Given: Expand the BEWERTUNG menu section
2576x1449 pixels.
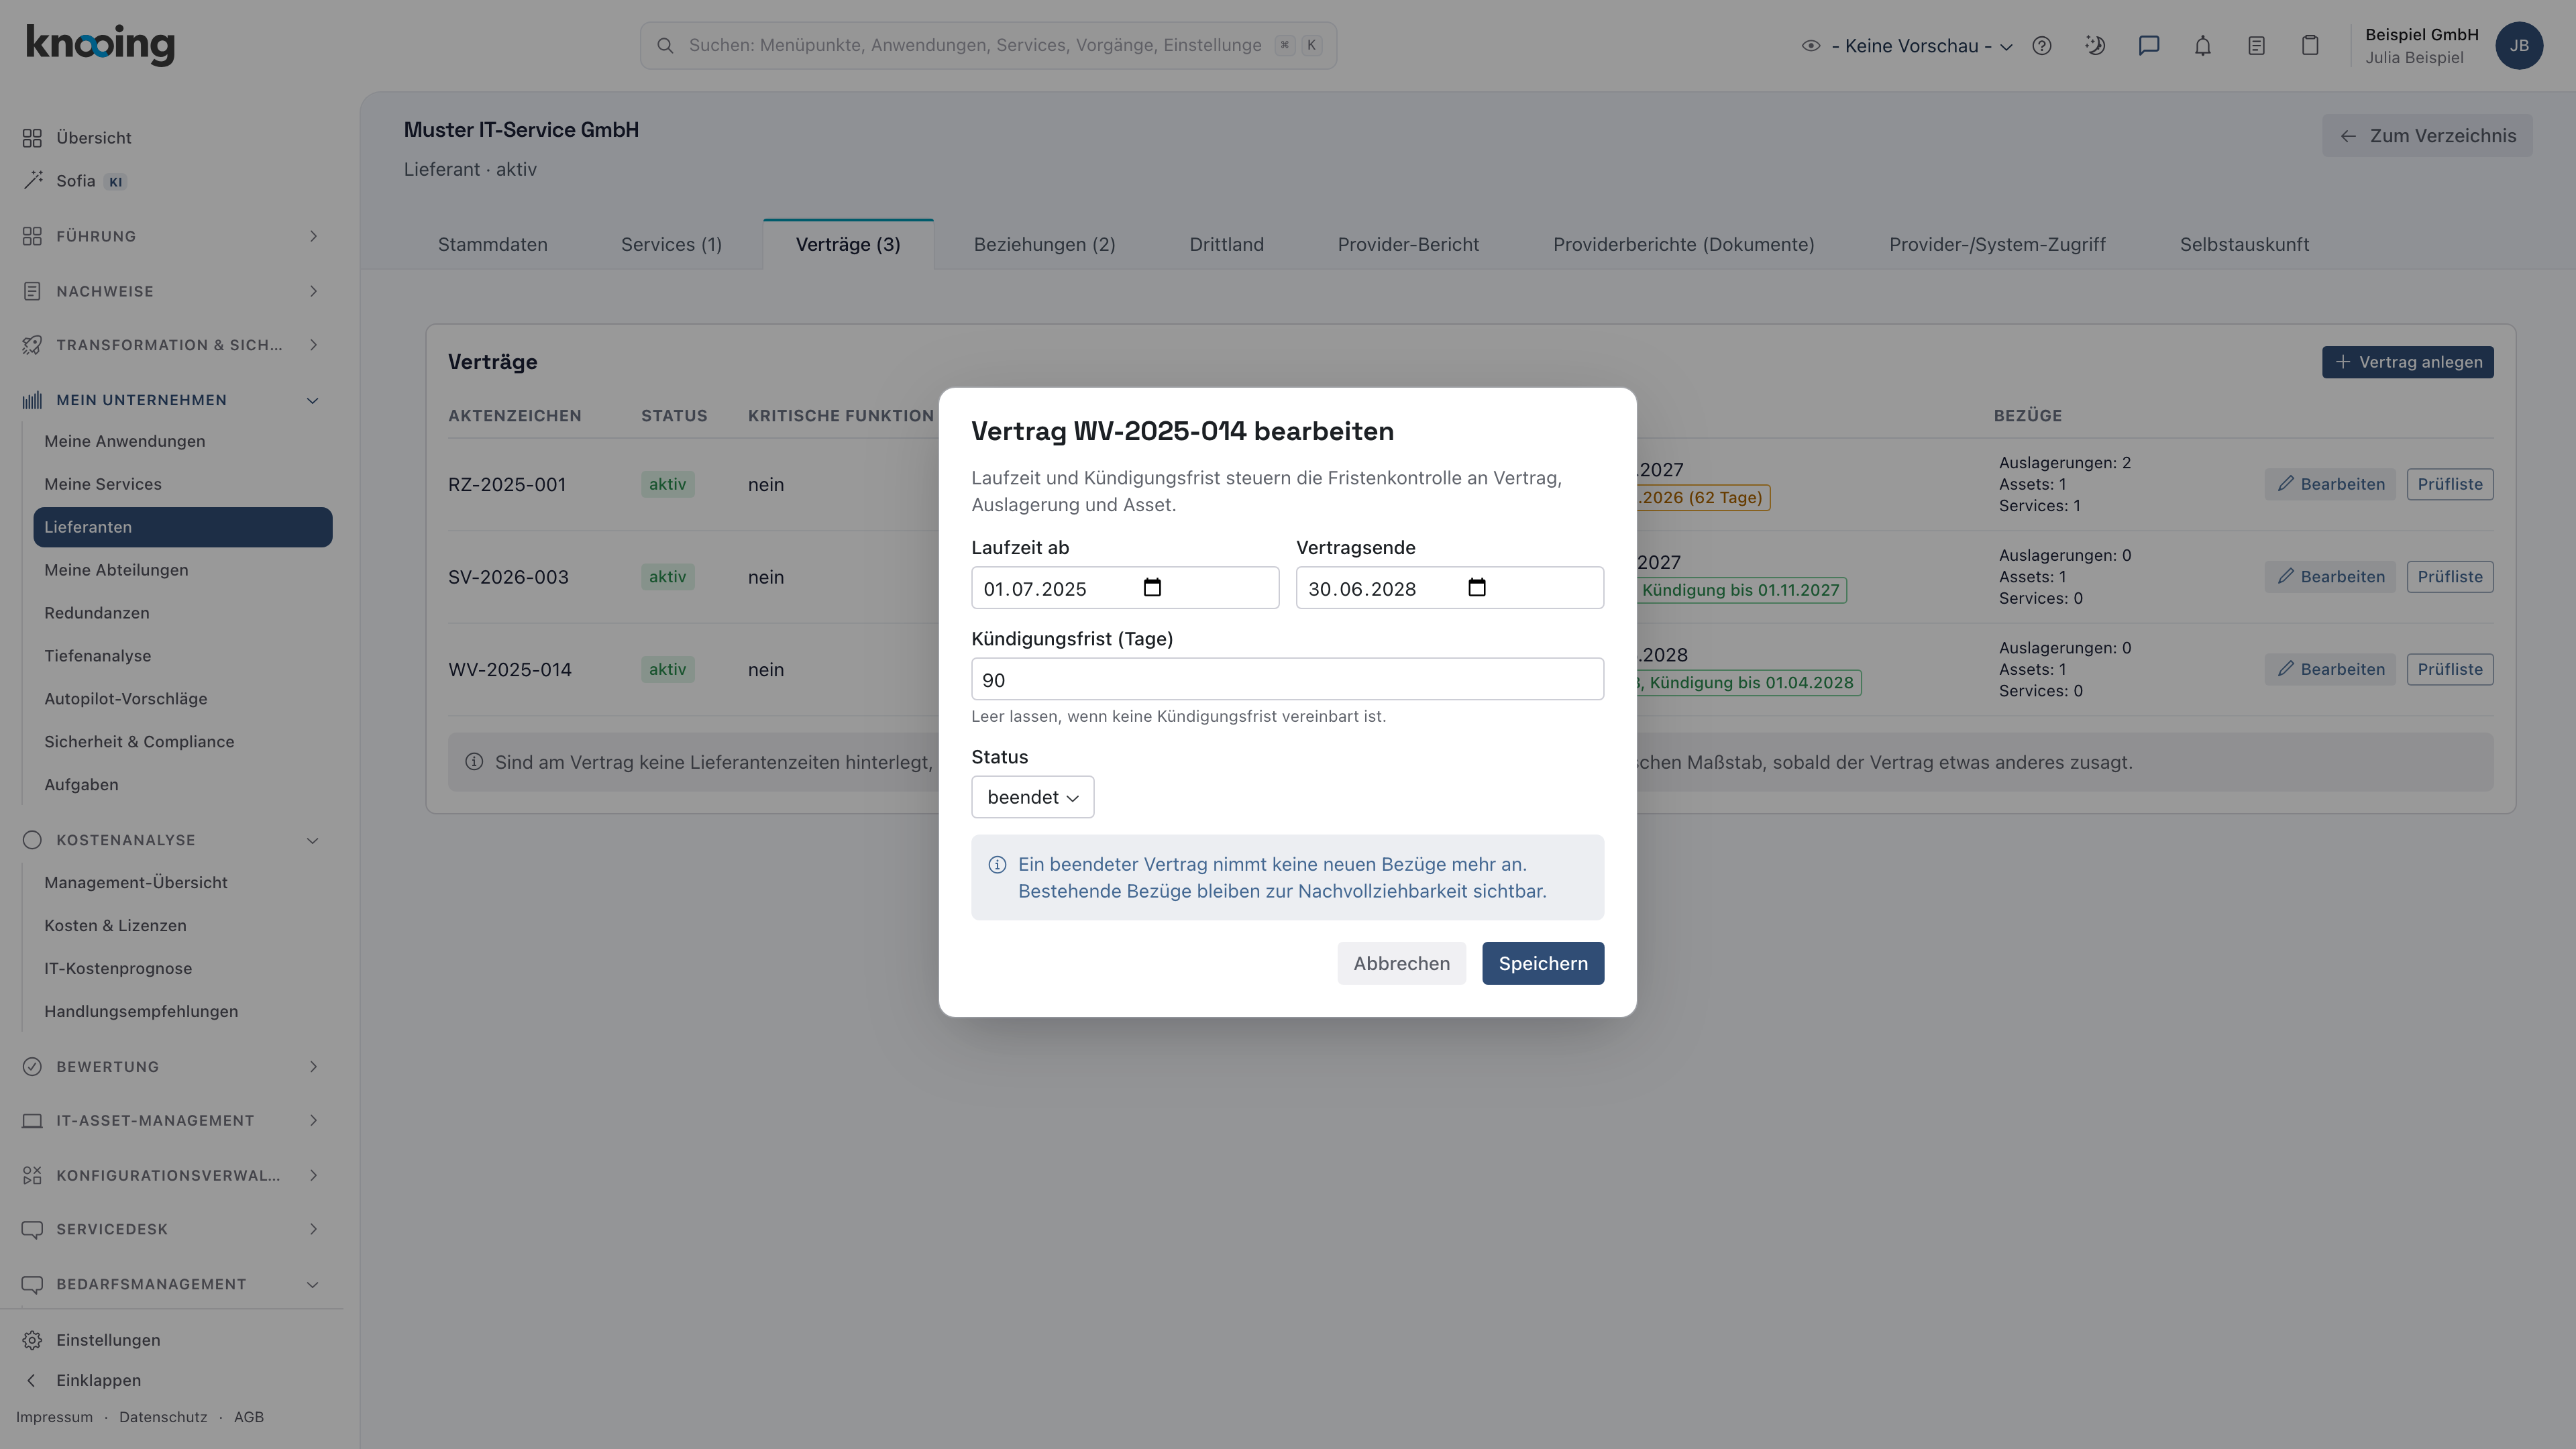Looking at the screenshot, I should pyautogui.click(x=172, y=1067).
